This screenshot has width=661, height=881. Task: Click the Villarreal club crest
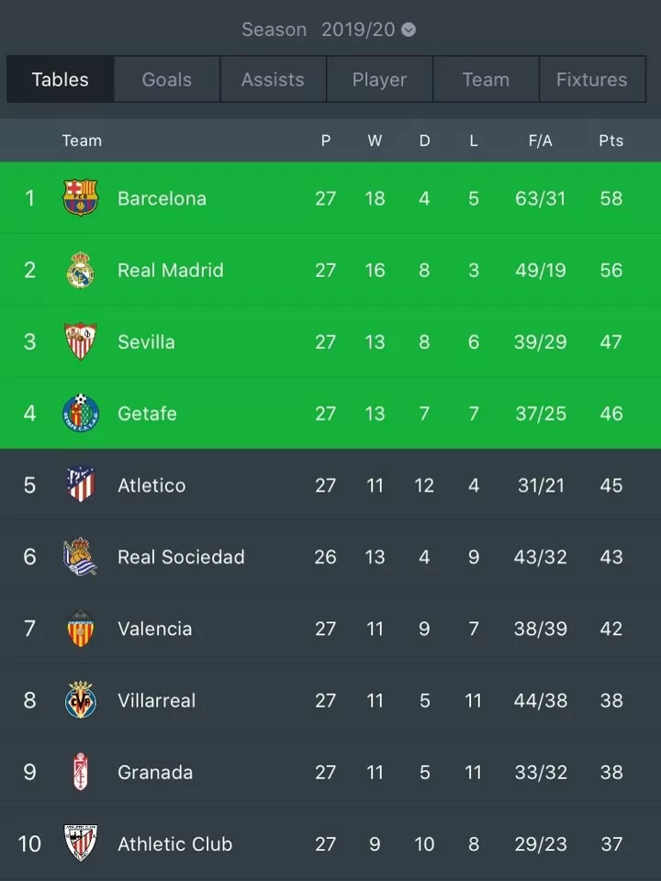(81, 699)
